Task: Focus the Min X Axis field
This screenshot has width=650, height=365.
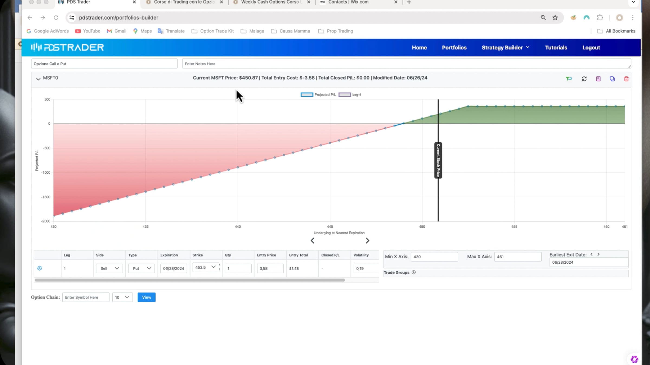Action: click(x=434, y=257)
